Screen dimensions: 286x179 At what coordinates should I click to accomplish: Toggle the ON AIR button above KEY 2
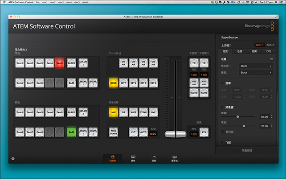[x=133, y=63]
